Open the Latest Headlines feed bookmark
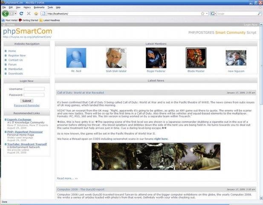263x205 pixels. coord(49,20)
